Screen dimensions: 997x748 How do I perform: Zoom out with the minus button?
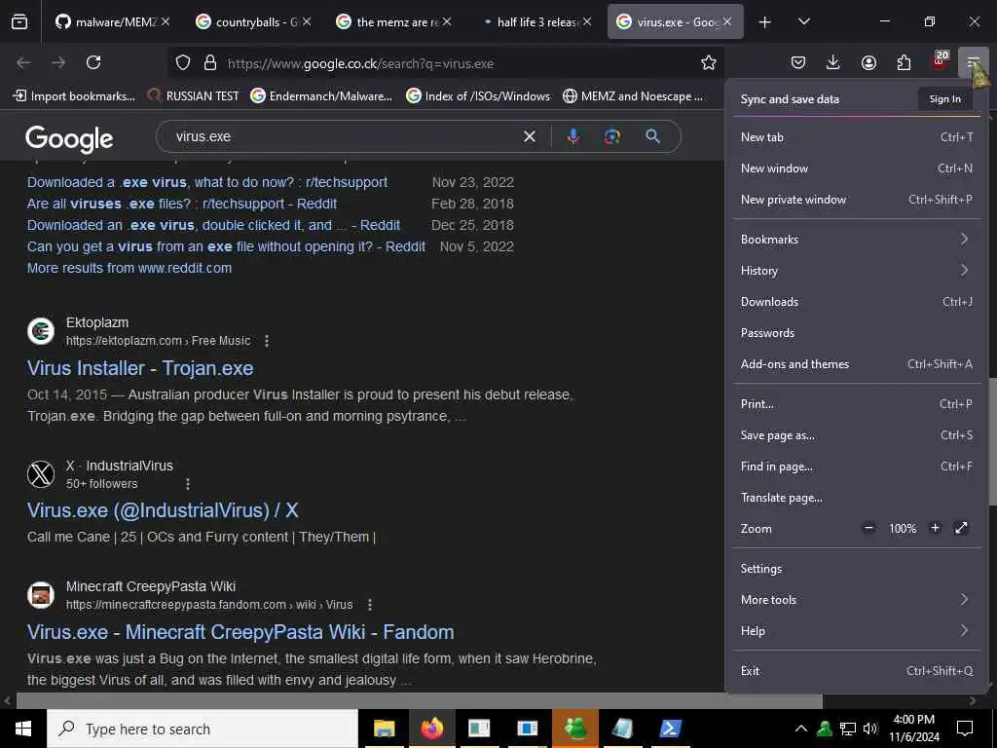pos(868,528)
